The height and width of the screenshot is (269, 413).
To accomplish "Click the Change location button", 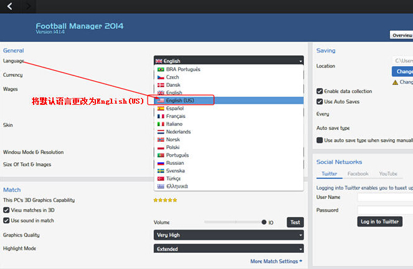I will point(402,72).
